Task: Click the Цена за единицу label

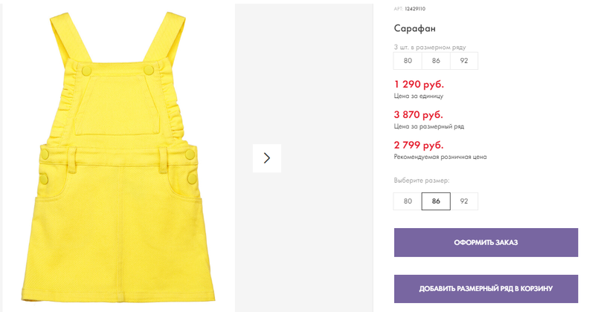Action: (x=418, y=96)
